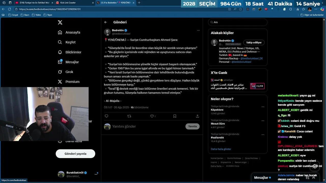Open the Çerez Politikası footer link
This screenshot has height=183, width=326.
click(251, 158)
